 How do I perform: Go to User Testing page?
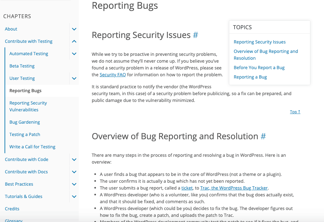coord(22,79)
